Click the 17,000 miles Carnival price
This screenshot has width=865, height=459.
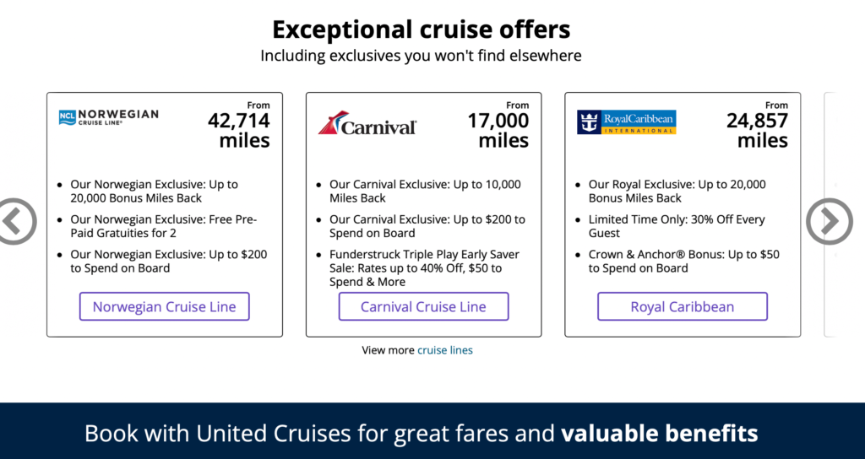[x=498, y=130]
